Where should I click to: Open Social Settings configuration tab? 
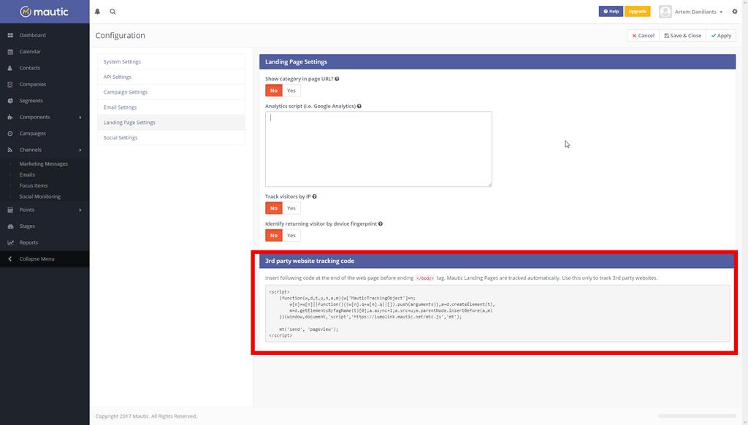171,138
